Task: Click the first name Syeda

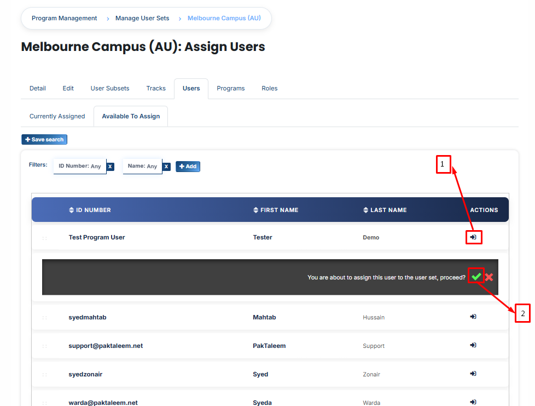Action: [262, 403]
